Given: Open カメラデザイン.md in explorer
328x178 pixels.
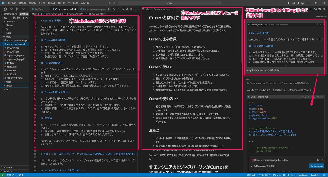Looking at the screenshot, I should [15, 78].
